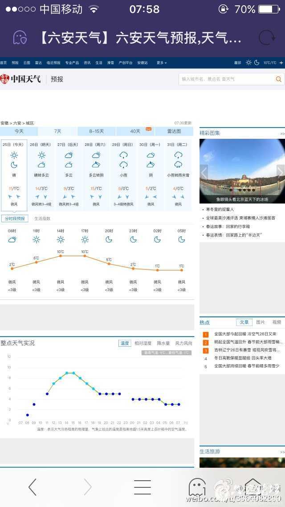Tap the browser reload icon
This screenshot has height=507, width=285.
(267, 38)
